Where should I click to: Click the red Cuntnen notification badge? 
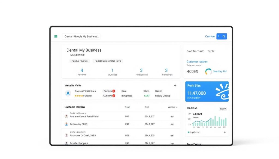(114, 96)
